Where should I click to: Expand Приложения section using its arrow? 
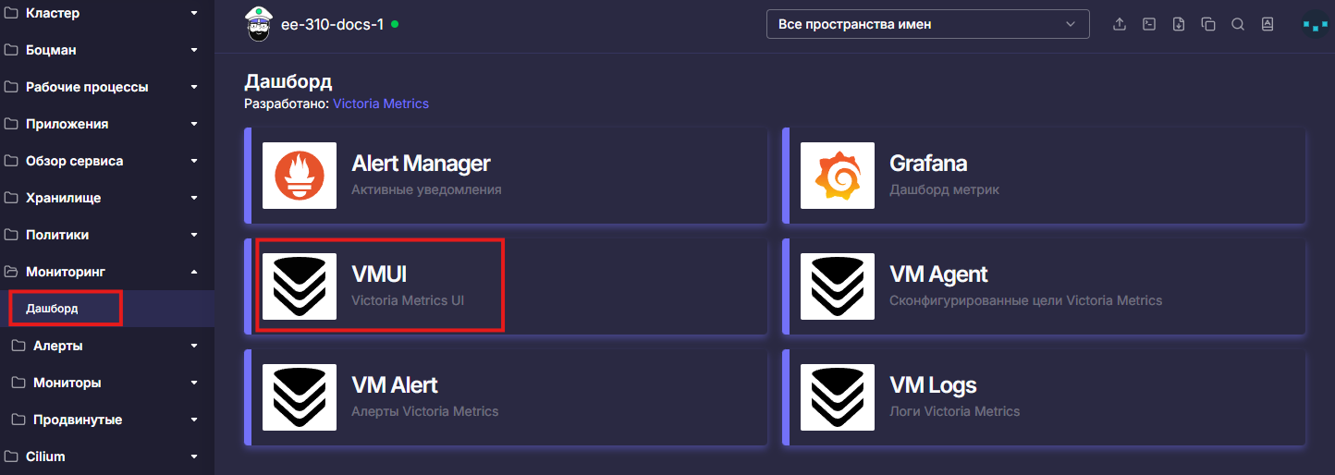(x=194, y=124)
